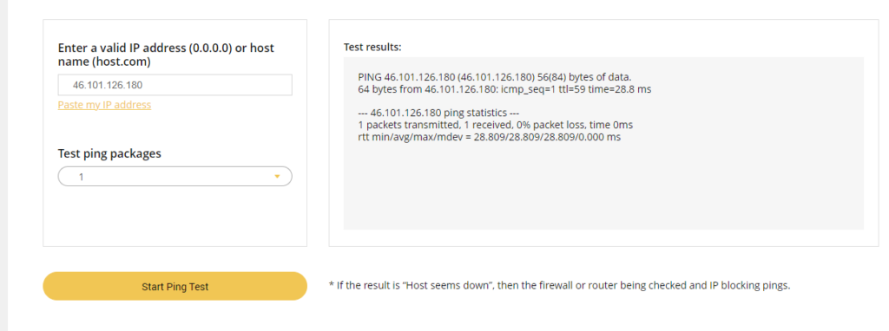Click the 64 bytes from icmp_seq=1 line
This screenshot has height=331, width=889.
tap(504, 89)
